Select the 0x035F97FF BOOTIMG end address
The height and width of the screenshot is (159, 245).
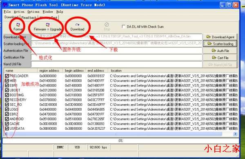tap(96, 95)
